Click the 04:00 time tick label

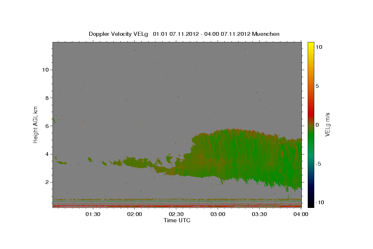click(301, 214)
